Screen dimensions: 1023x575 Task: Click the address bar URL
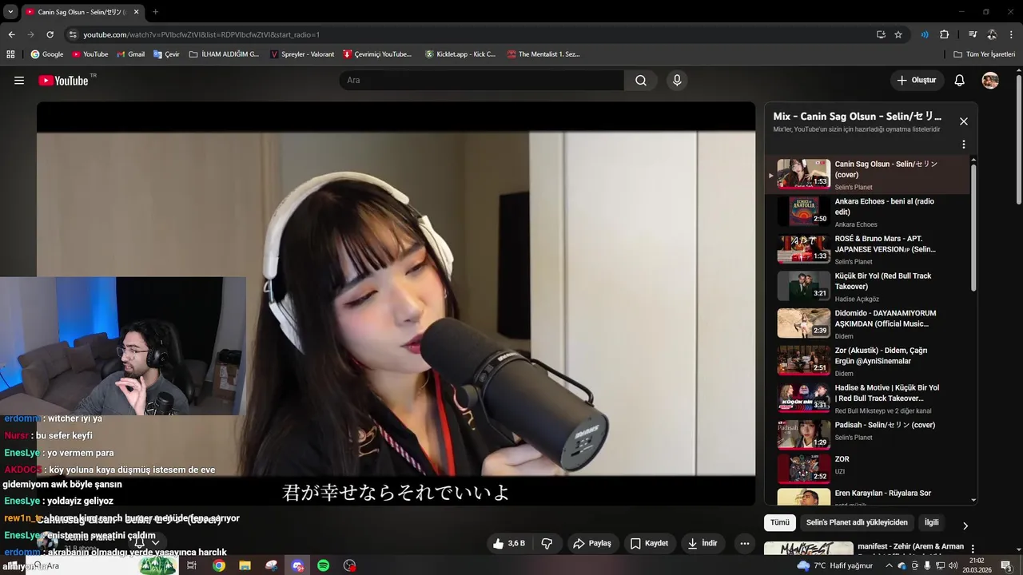click(201, 34)
